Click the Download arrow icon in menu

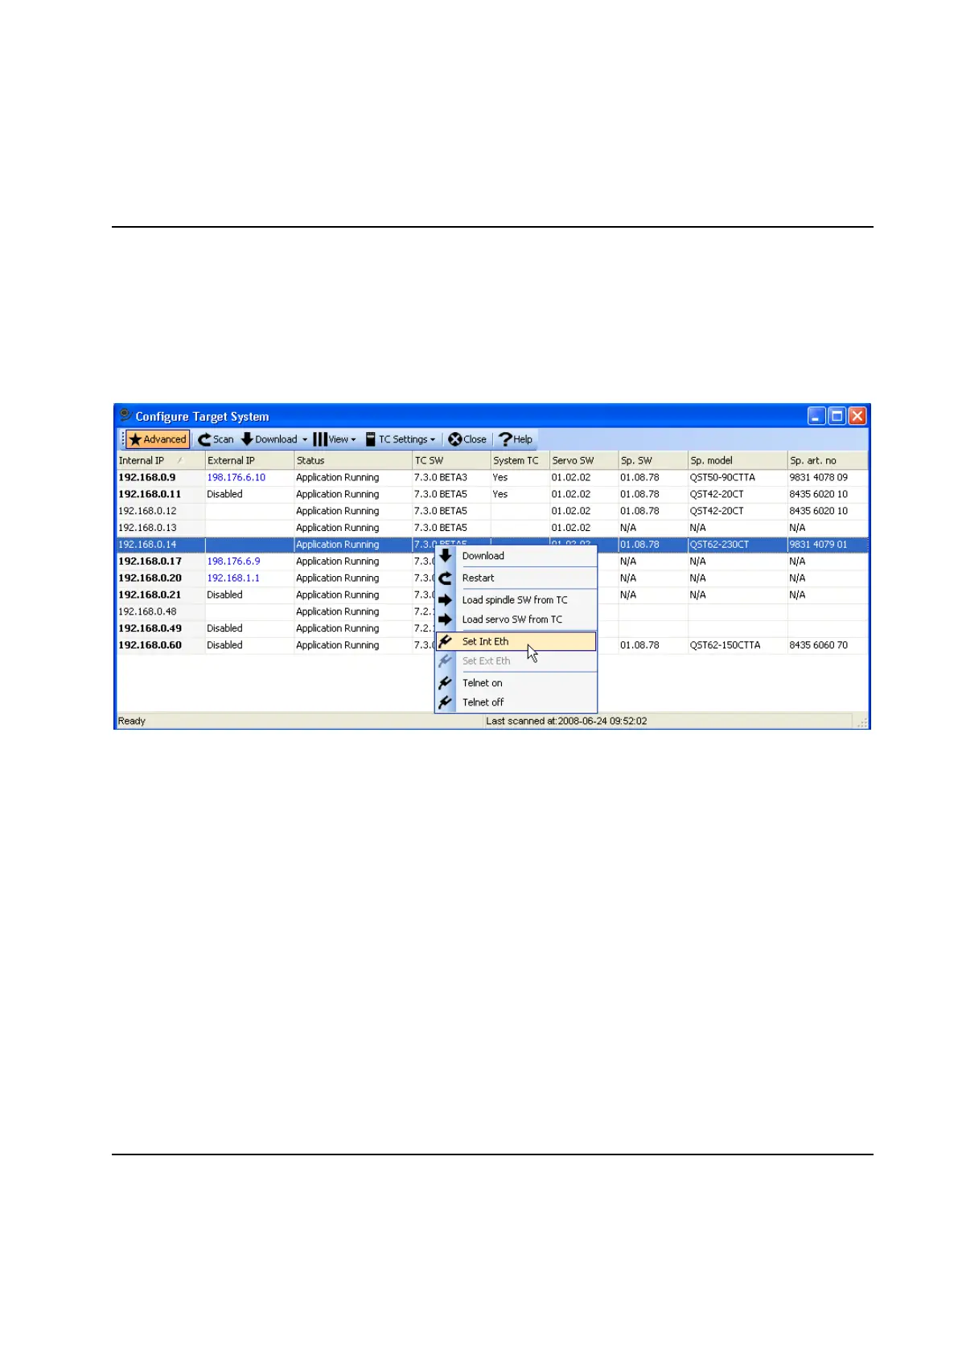pos(445,556)
